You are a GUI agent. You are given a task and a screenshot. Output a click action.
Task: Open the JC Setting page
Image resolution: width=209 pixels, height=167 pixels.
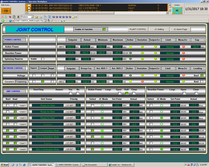pyautogui.click(x=159, y=29)
